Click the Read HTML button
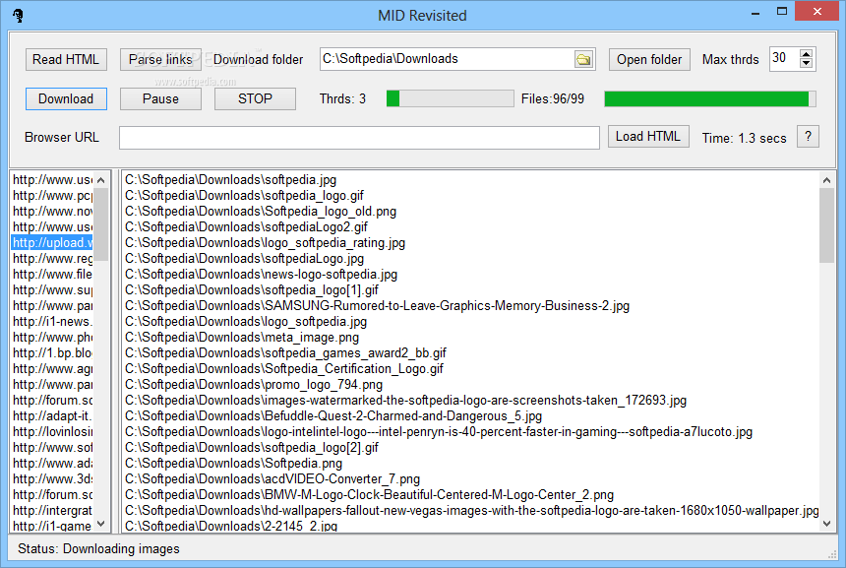 tap(66, 59)
